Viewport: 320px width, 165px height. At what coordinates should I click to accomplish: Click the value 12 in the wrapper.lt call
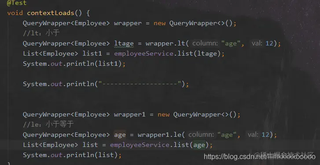tap(269, 44)
